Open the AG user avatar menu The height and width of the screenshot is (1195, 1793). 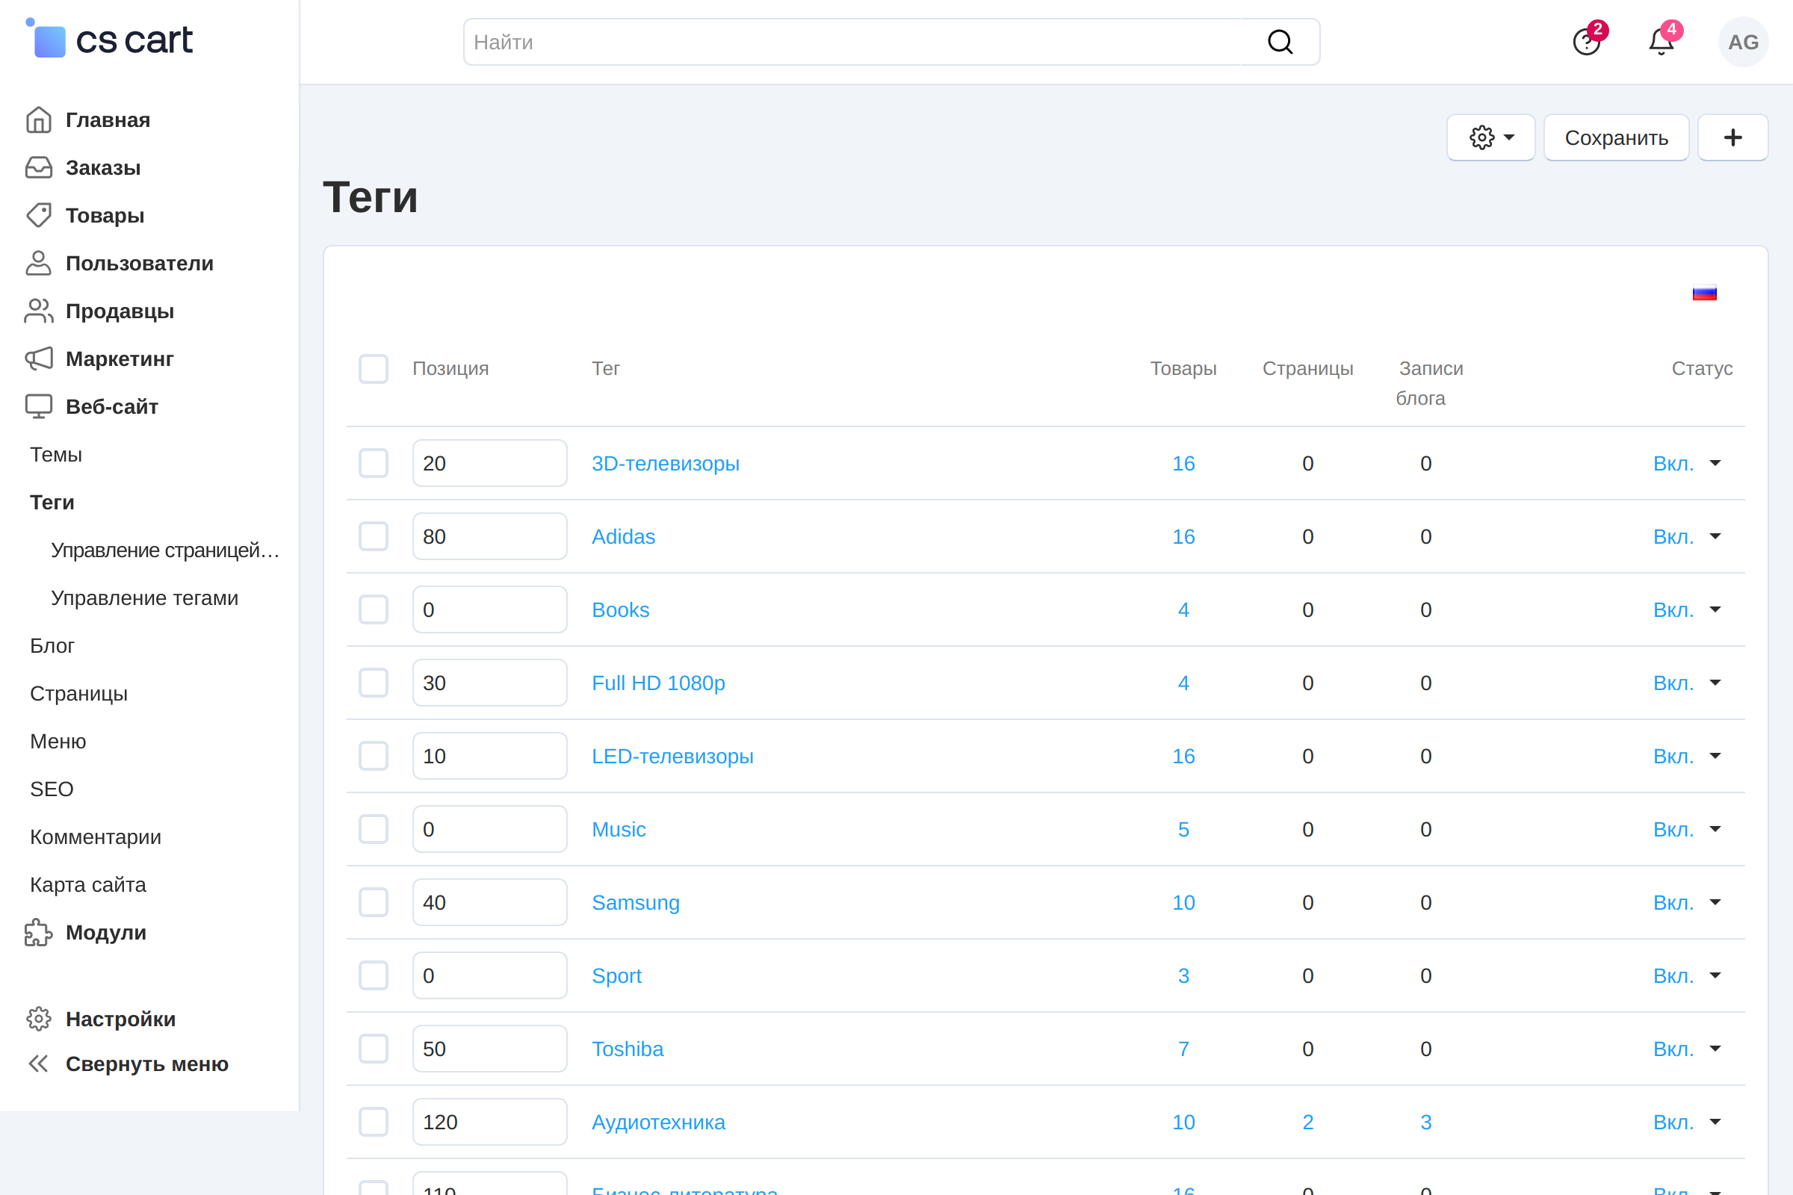(1743, 42)
